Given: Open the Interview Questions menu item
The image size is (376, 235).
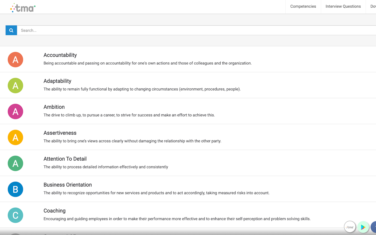Looking at the screenshot, I should pos(343,6).
